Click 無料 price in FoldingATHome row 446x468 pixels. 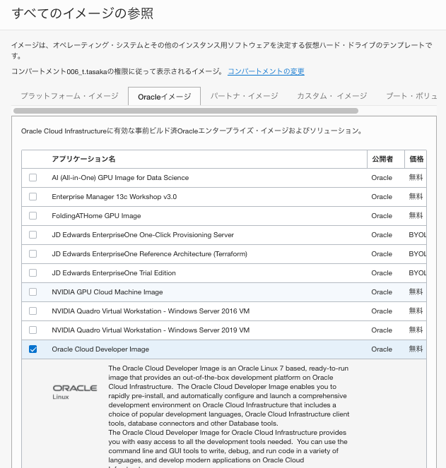pyautogui.click(x=416, y=216)
